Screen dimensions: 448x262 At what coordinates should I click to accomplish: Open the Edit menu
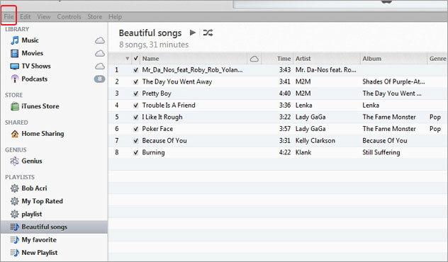click(25, 16)
